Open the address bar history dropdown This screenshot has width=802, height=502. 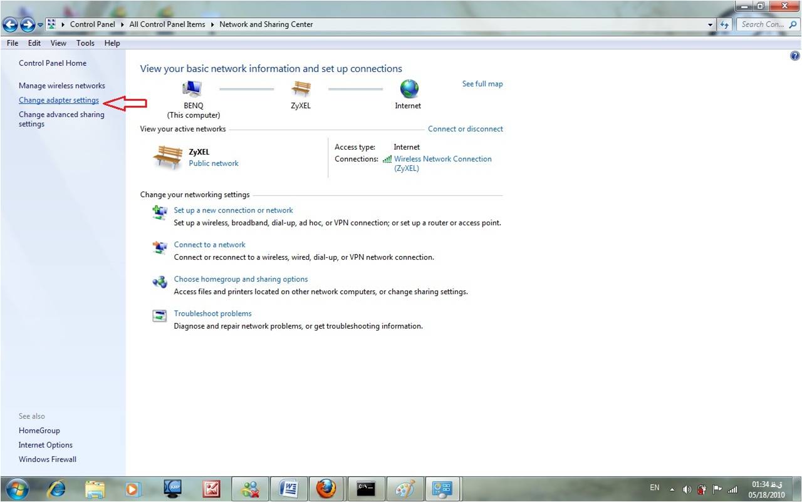711,24
